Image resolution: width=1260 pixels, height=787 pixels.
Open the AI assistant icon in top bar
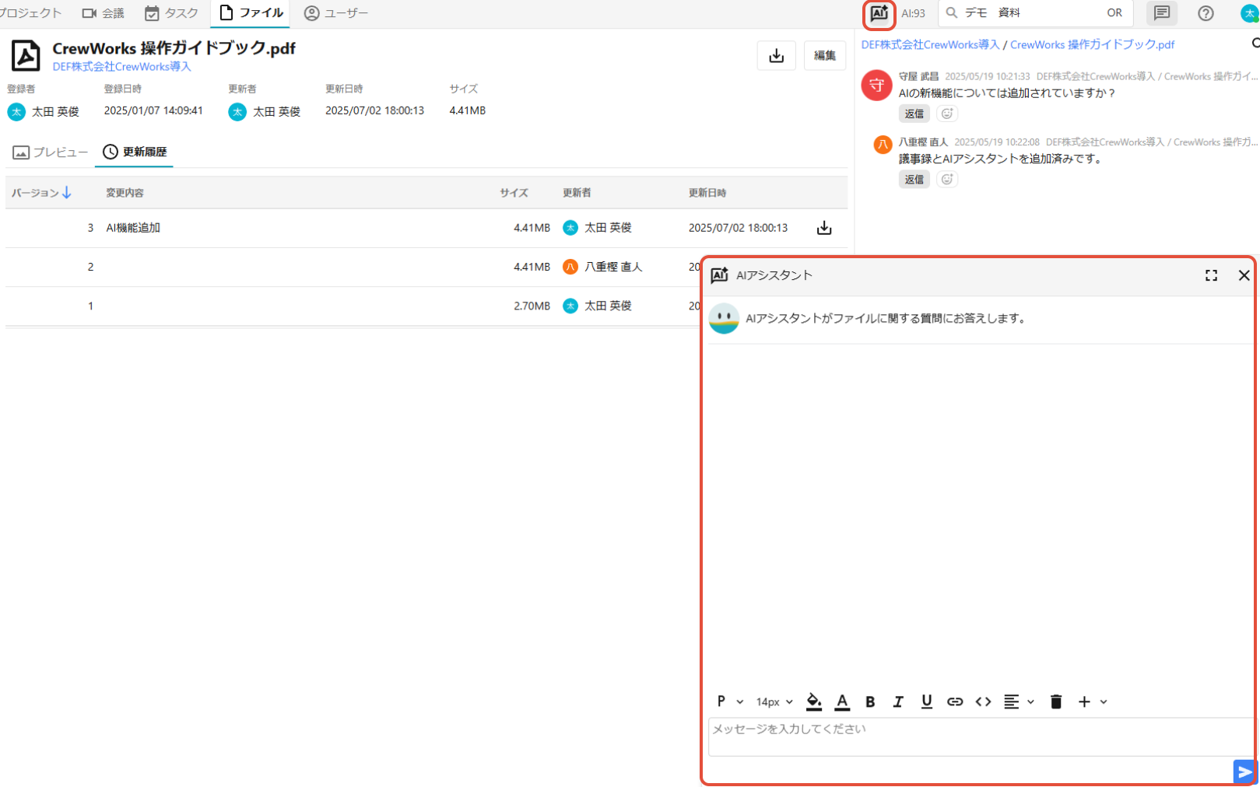click(879, 13)
